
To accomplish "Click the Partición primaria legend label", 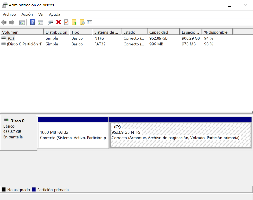I will tap(53, 190).
